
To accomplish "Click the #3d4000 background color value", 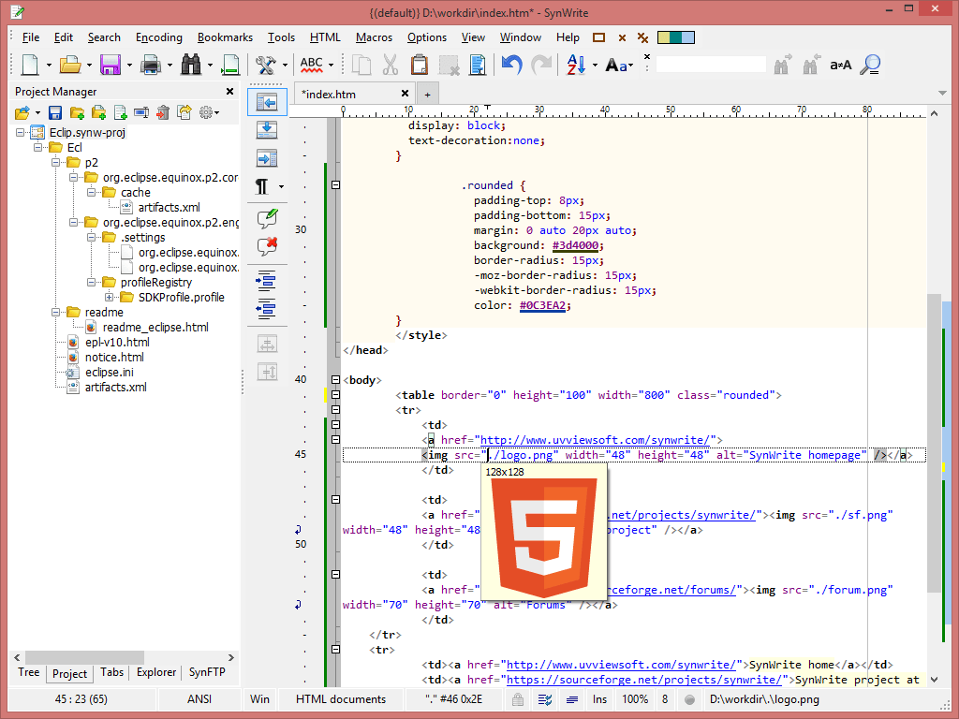I will point(575,245).
